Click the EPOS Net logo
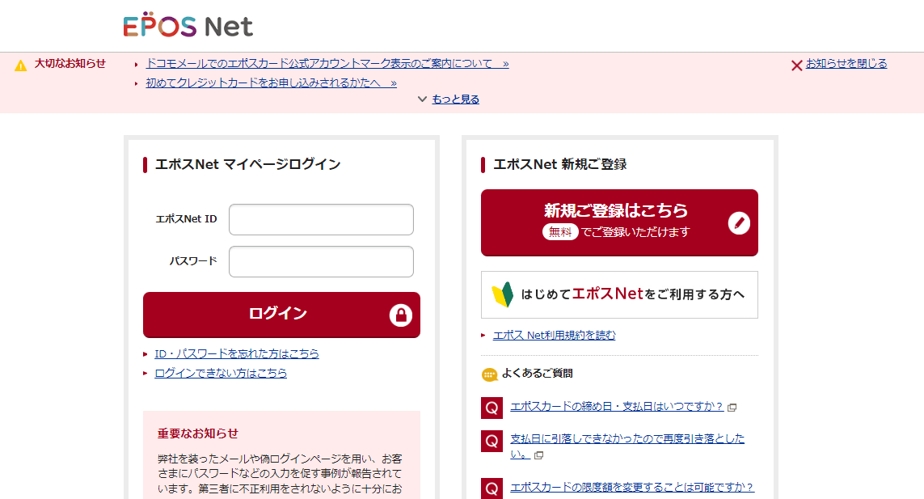 [x=188, y=26]
